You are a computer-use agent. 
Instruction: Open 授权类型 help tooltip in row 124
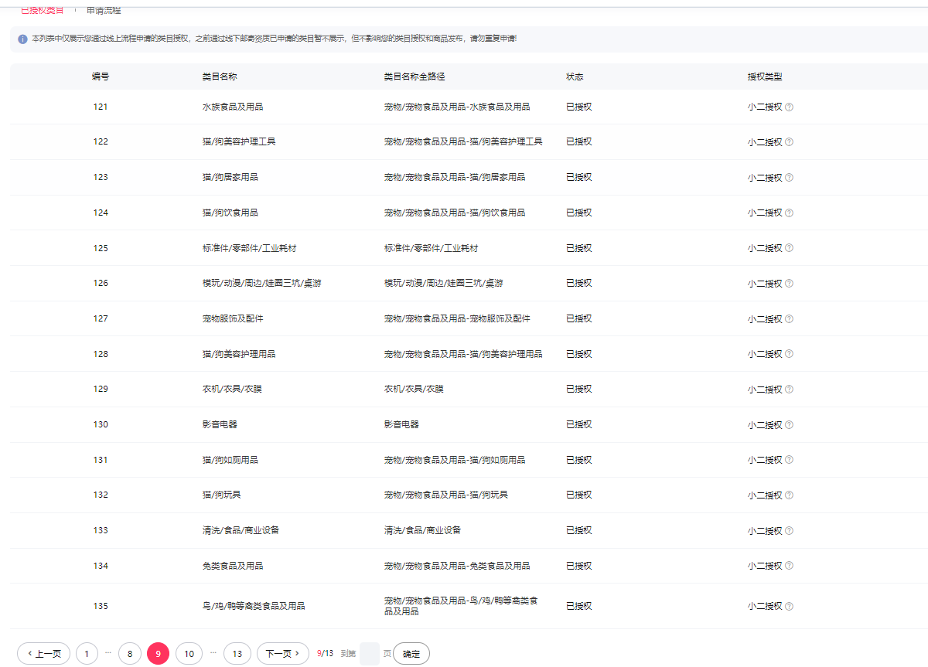pyautogui.click(x=789, y=213)
